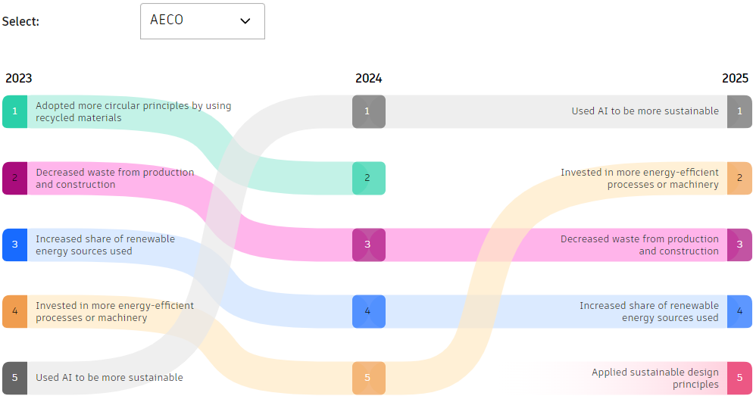Select 'Adopted more circular principles' label
This screenshot has height=396, width=753.
[133, 111]
